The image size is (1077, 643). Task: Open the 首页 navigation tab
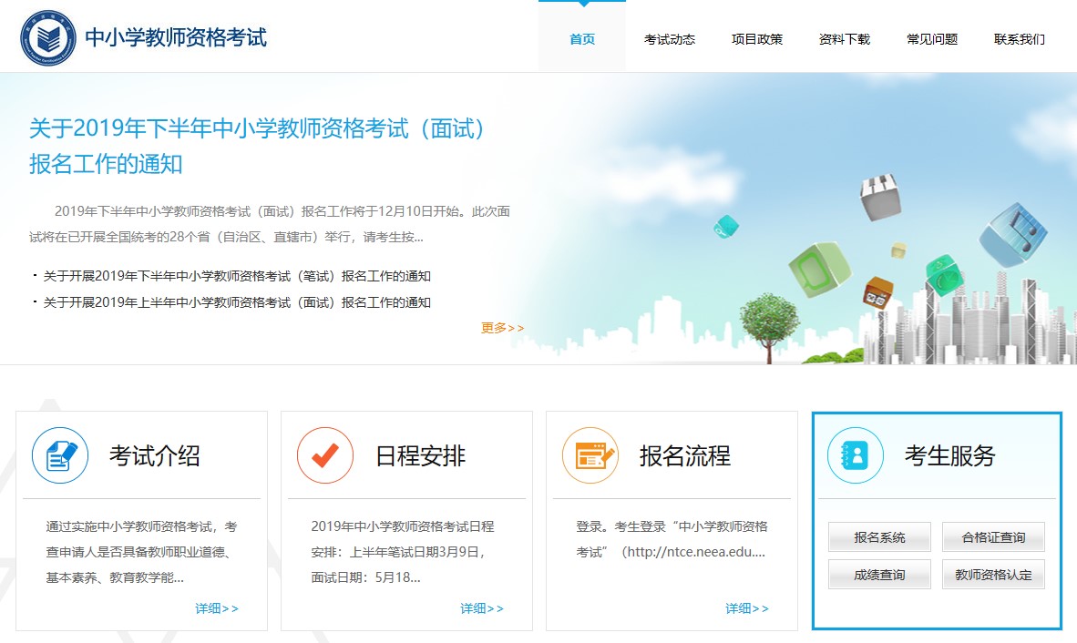[x=582, y=39]
